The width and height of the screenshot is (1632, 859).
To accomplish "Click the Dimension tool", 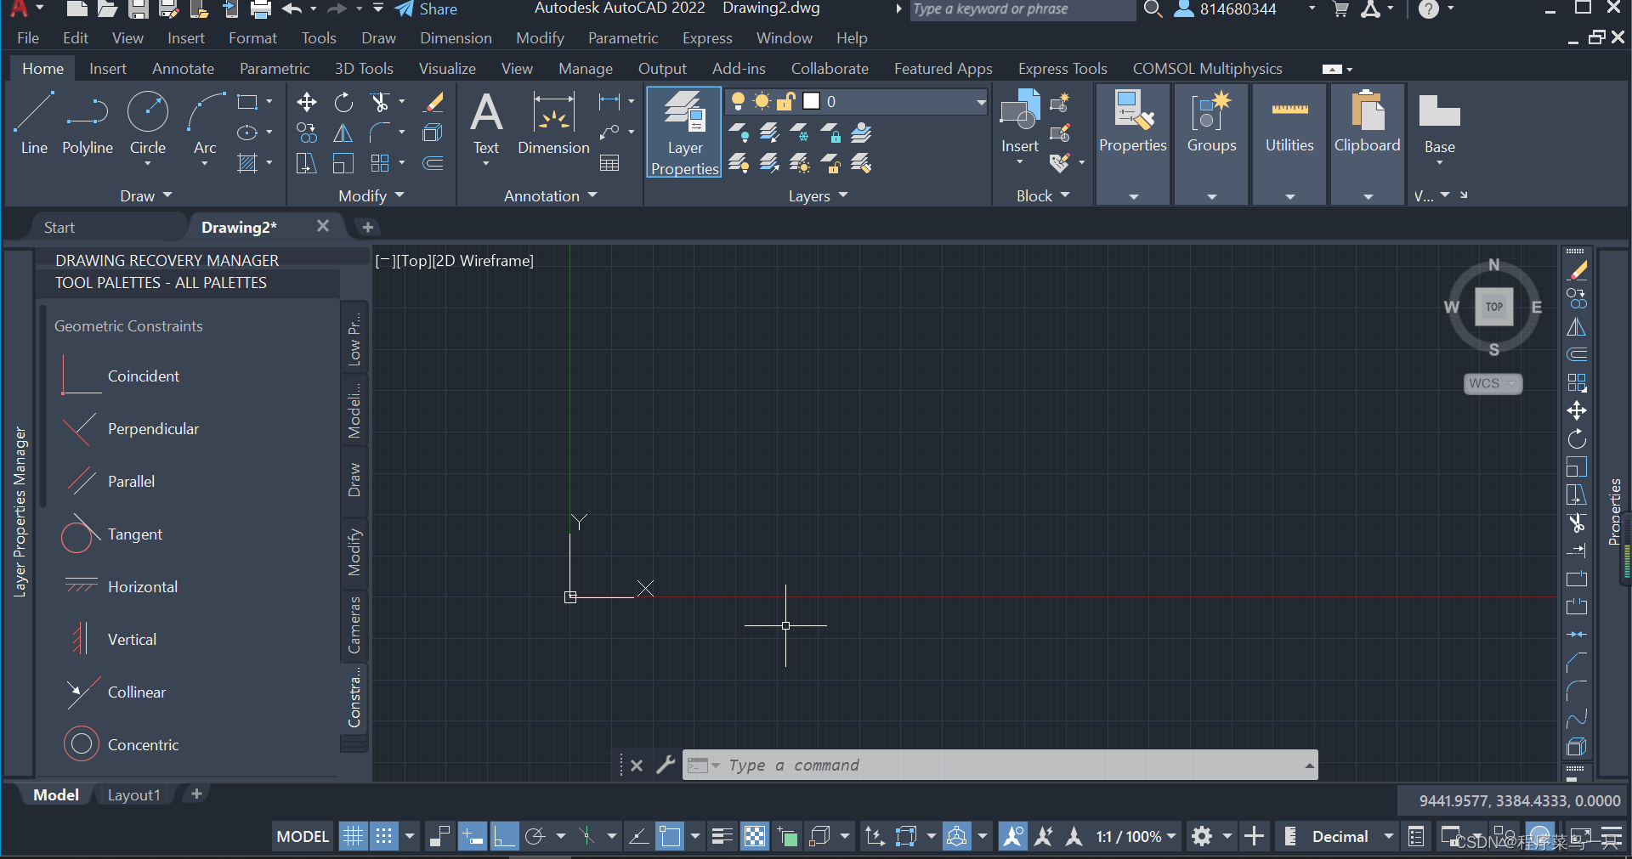I will coord(553,124).
